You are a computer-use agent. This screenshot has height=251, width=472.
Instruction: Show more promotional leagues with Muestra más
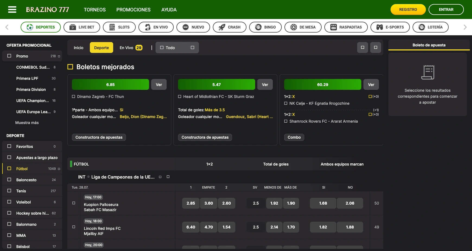(x=27, y=123)
